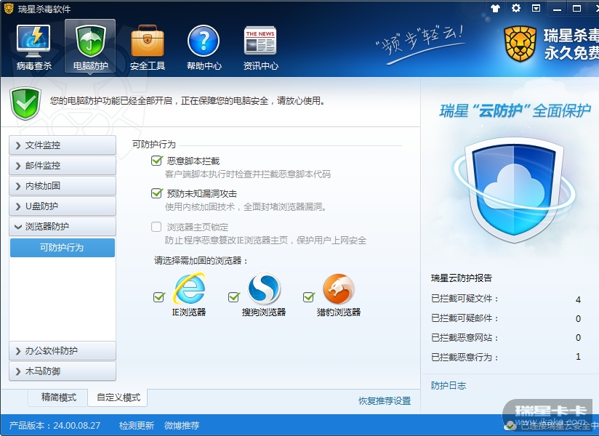599x436 pixels.
Task: Click the 已拦截恶意网站 label
Action: point(464,337)
